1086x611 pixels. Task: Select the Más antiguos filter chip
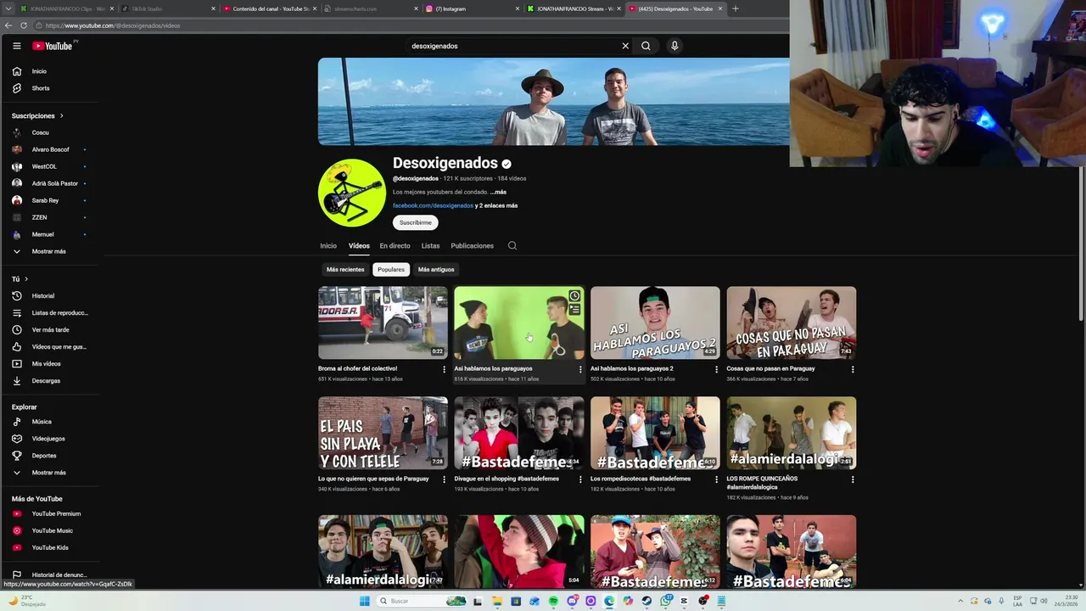click(436, 270)
